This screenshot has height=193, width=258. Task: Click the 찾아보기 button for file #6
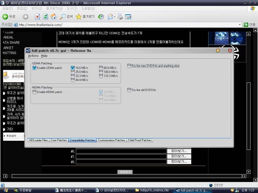click(x=179, y=151)
